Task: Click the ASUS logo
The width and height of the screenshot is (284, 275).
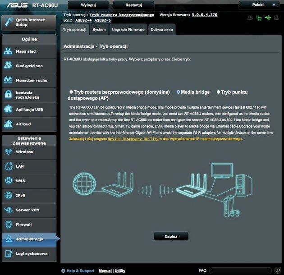Action: 18,5
